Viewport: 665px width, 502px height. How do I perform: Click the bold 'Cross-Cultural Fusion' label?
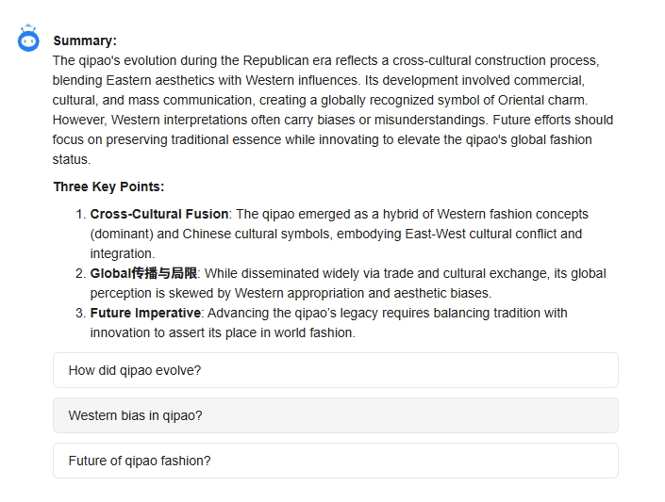[x=159, y=214]
